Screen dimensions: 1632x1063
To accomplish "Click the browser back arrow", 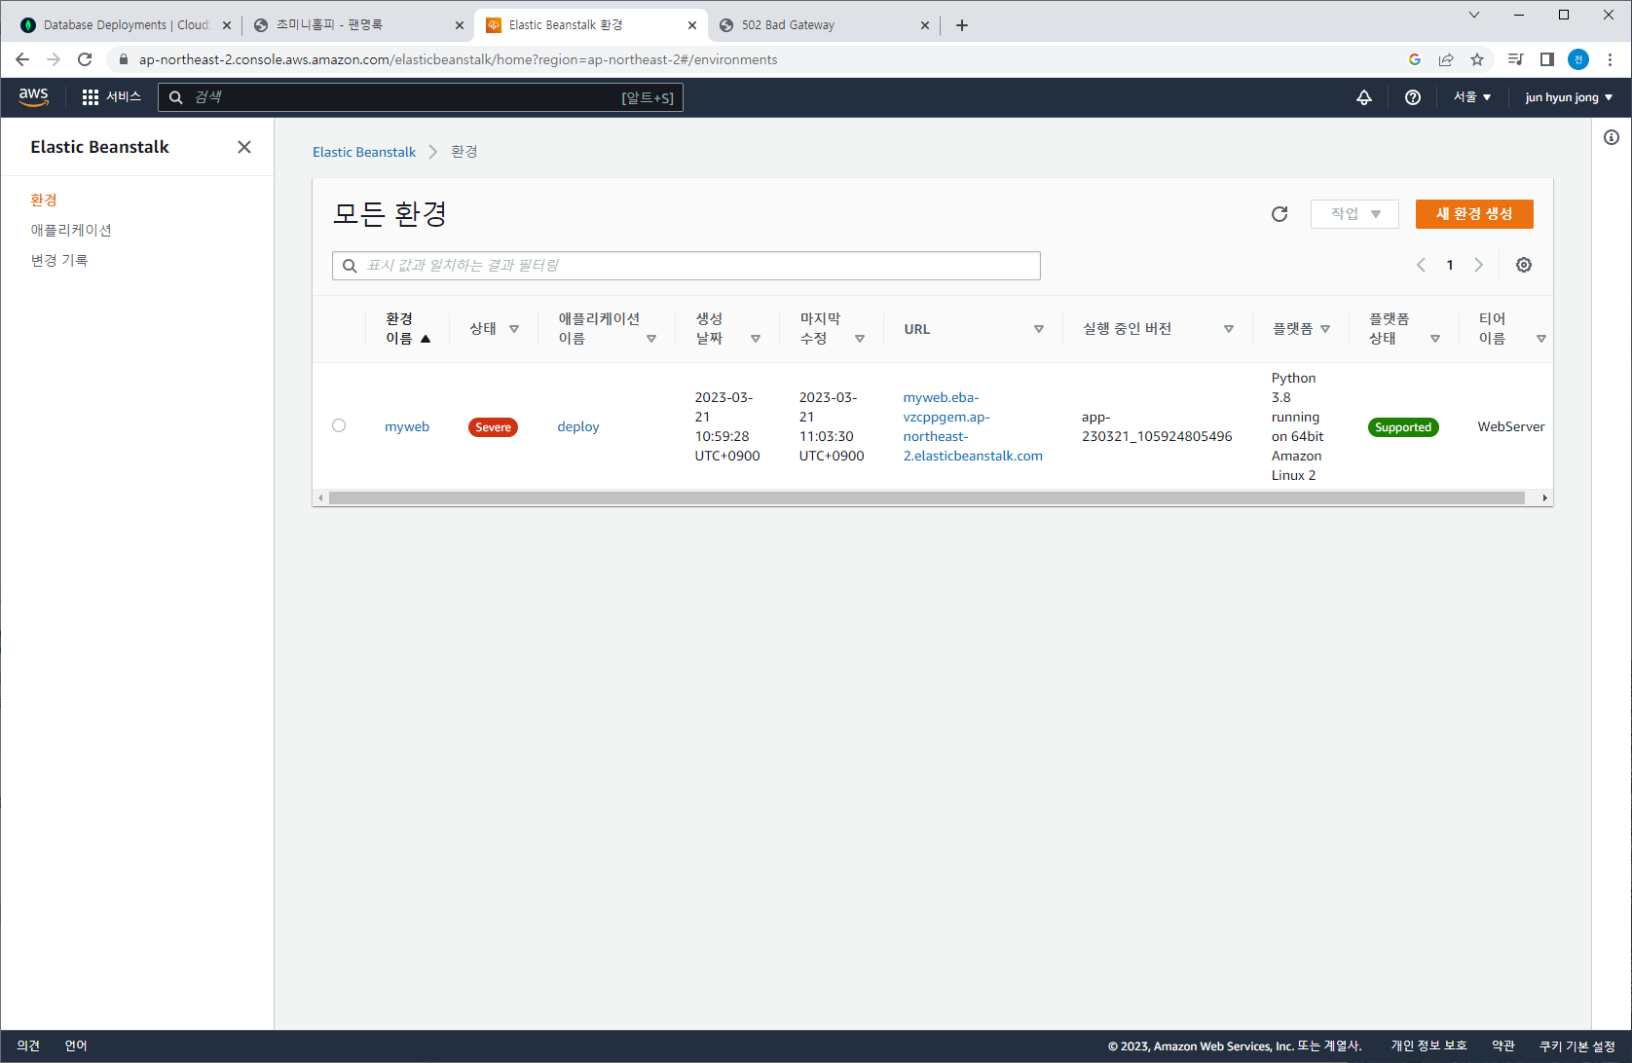I will pyautogui.click(x=22, y=59).
